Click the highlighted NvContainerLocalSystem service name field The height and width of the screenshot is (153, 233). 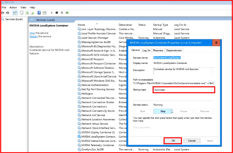click(x=167, y=58)
